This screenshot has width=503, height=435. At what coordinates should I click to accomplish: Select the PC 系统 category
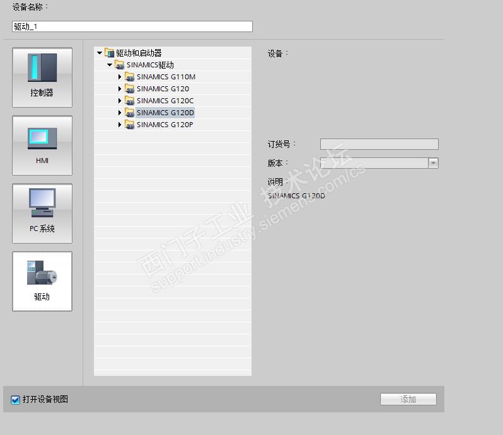[x=42, y=213]
